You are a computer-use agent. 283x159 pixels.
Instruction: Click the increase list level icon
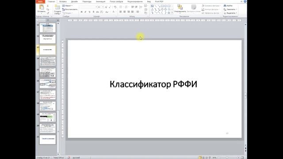coord(136,7)
